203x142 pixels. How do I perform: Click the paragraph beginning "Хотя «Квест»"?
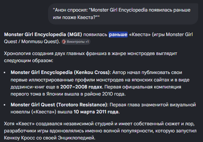click(x=100, y=131)
